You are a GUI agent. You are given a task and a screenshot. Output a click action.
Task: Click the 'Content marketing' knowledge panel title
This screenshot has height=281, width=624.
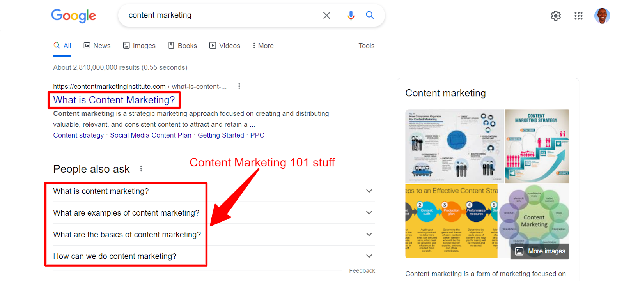click(x=445, y=93)
